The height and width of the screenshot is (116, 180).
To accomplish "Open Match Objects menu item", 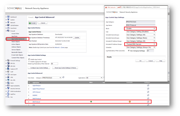I will point(16,42).
